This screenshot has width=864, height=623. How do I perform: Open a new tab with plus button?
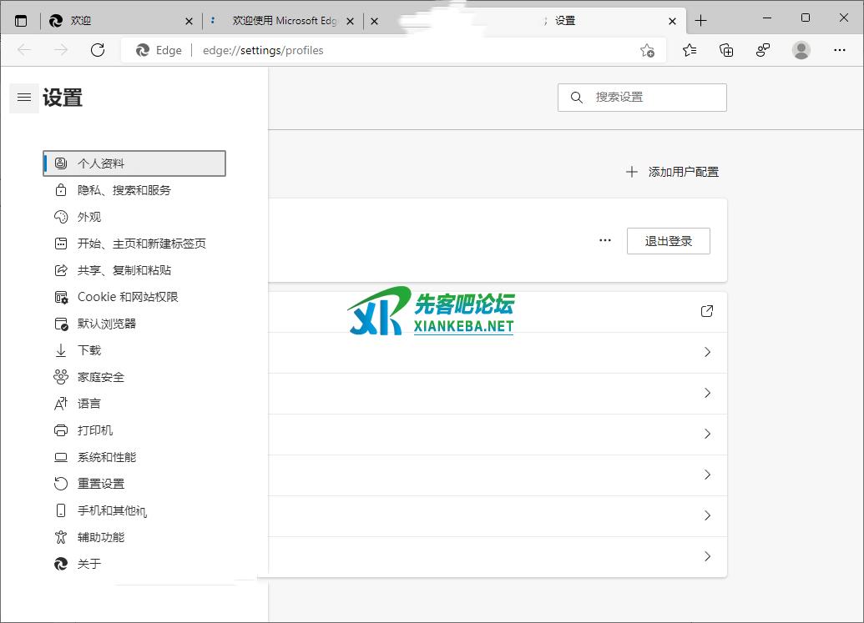point(700,21)
